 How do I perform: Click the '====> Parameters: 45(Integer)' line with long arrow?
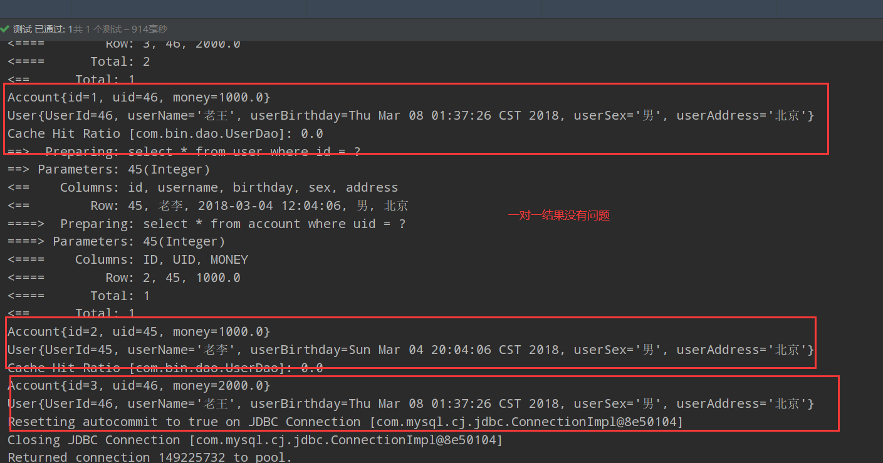click(117, 241)
